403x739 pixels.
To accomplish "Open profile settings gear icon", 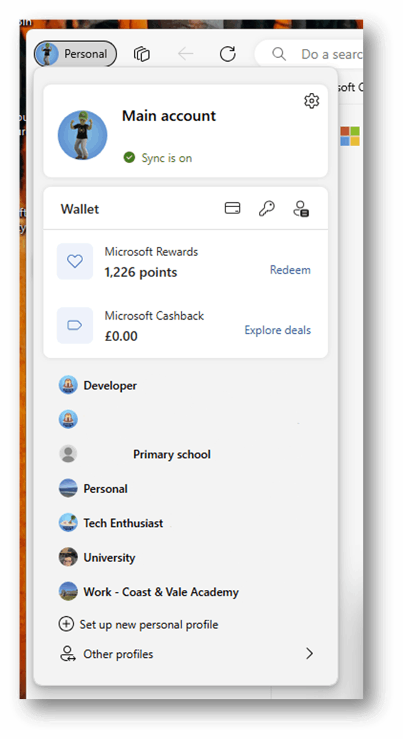I will pos(311,101).
